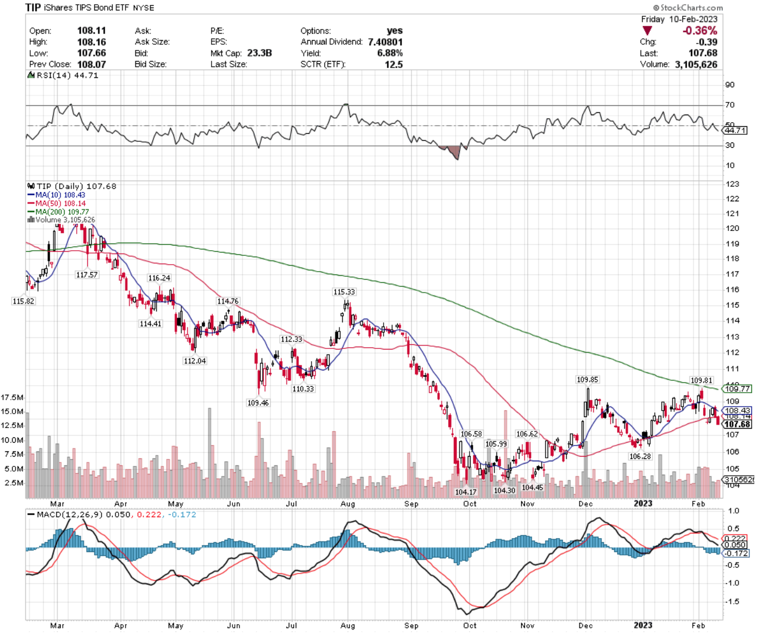Click the 109.85 December high annotation
759x634 pixels.
[588, 379]
